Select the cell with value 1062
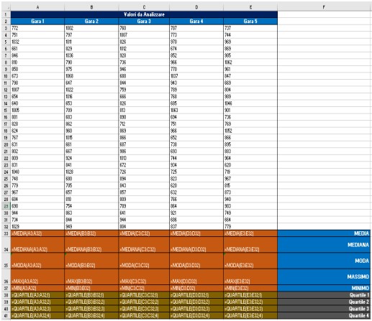This screenshot has width=372, height=321. point(250,62)
